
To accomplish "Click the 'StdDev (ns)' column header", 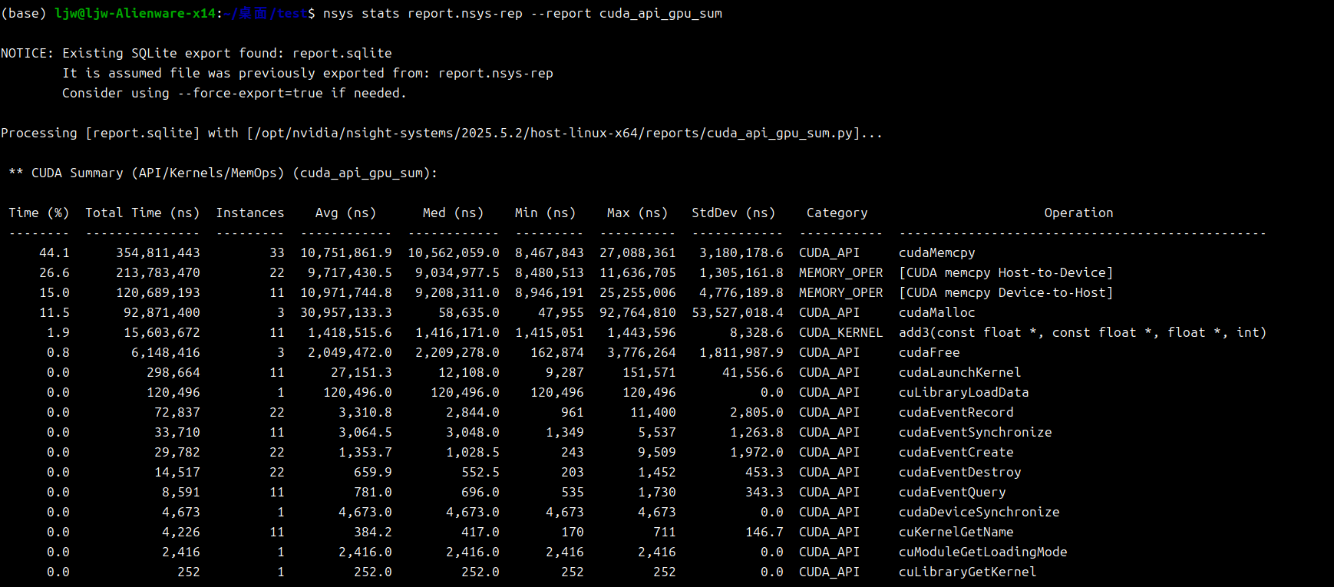I will click(733, 213).
